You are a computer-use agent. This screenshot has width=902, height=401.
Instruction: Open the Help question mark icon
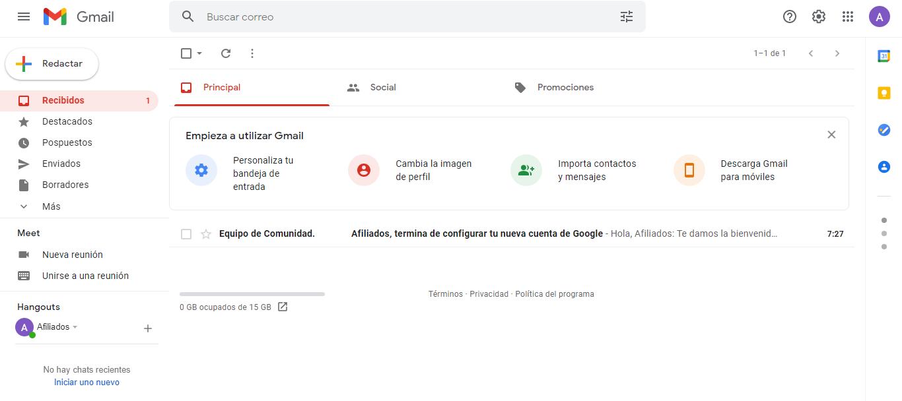[790, 16]
